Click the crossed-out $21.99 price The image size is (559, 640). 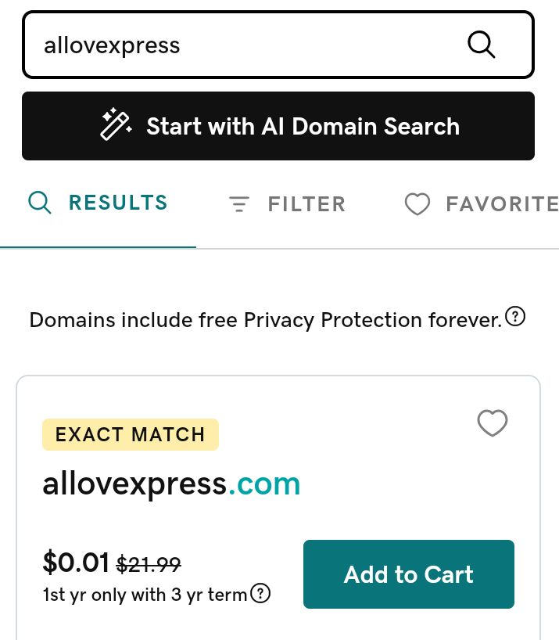coord(149,564)
